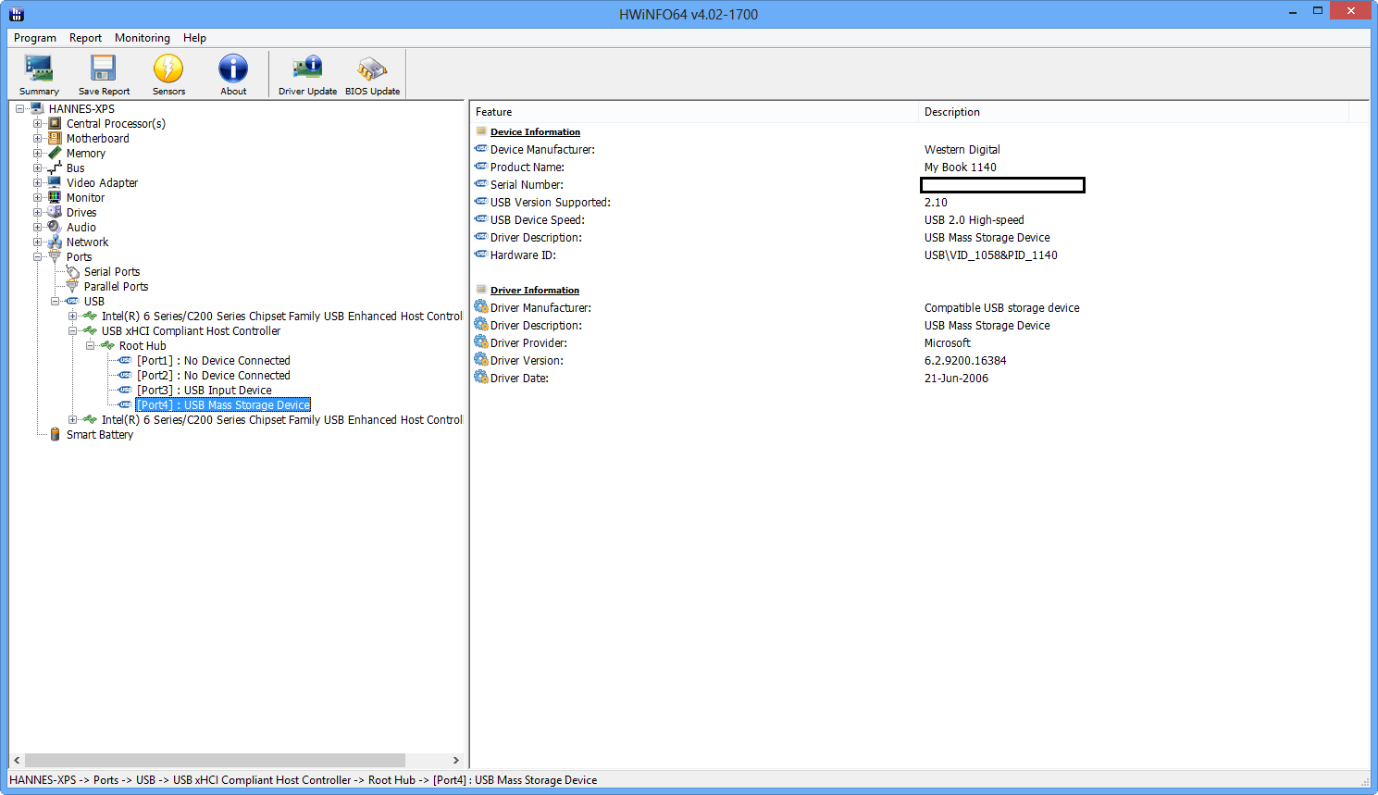Select the Video Adapter icon

[x=55, y=182]
